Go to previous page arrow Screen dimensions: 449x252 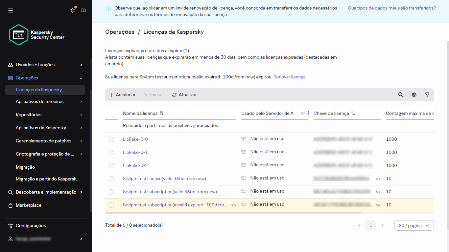359,225
